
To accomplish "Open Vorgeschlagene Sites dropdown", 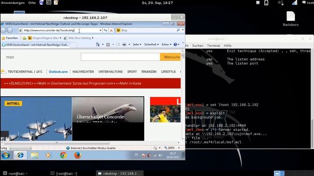I will pos(45,38).
